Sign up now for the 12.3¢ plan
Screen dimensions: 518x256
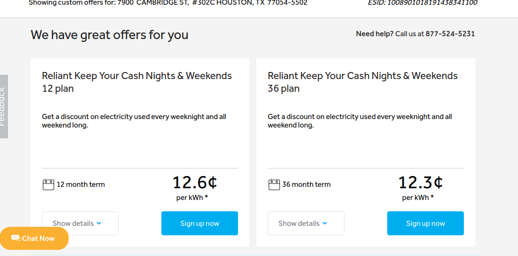coord(425,224)
